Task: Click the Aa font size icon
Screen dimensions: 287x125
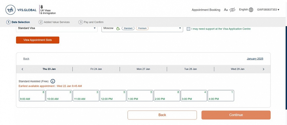Action: point(226,10)
